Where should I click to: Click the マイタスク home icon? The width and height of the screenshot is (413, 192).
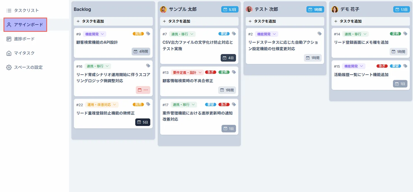coord(9,53)
